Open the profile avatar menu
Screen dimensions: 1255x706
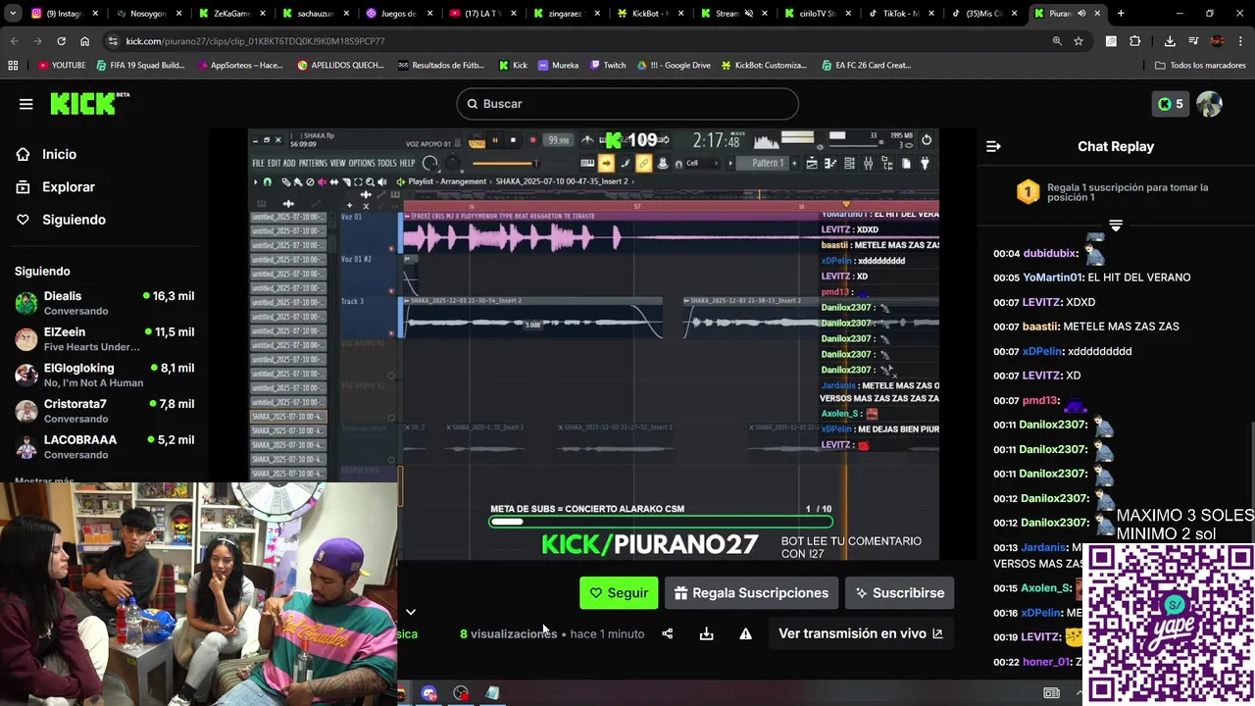coord(1209,104)
